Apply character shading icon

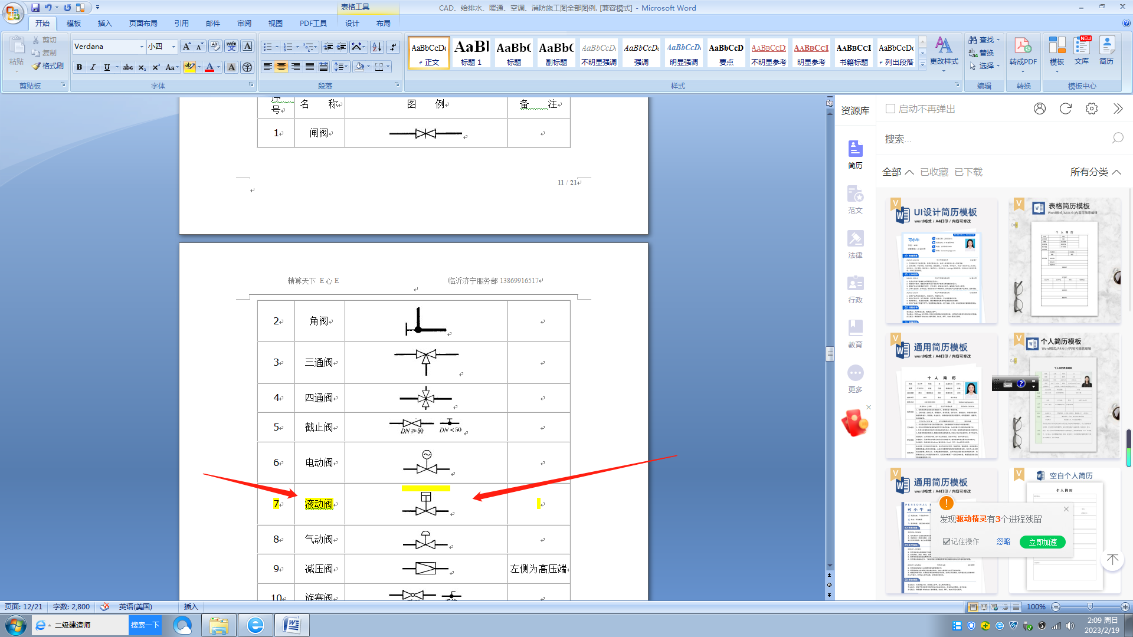pos(231,67)
